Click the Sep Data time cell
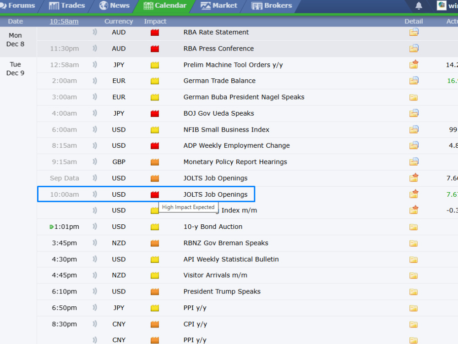Screen dimensions: 458x344 pos(64,178)
